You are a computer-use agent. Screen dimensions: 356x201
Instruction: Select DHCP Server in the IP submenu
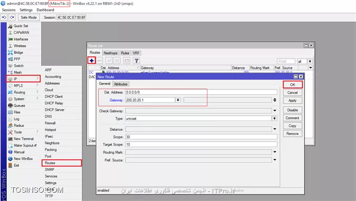[62, 110]
